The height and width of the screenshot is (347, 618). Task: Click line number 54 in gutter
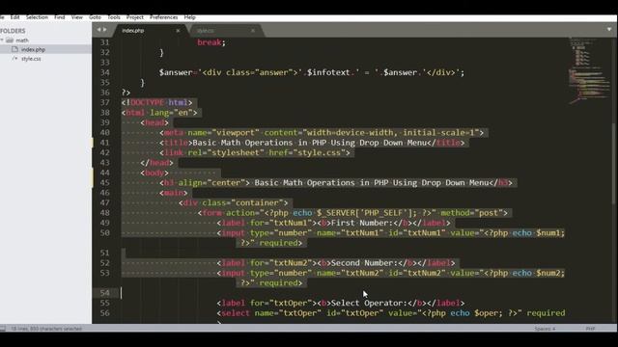[x=105, y=293]
